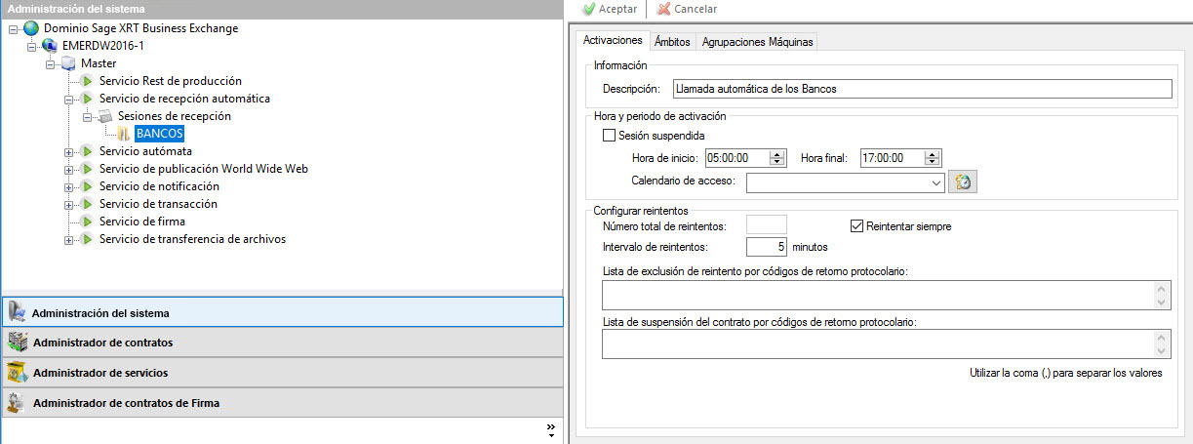Open the Agrupaciones Máquinas tab
Screen dimensions: 1193x444
coord(757,41)
